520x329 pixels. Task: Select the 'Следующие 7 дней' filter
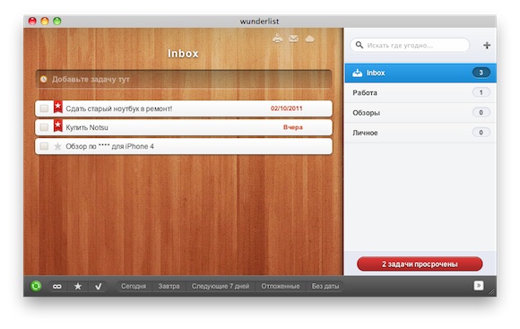tap(221, 286)
